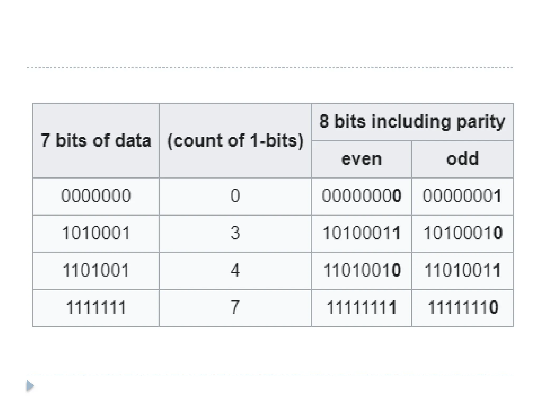
Task: Click the blue arrow bullet icon
Action: (x=30, y=385)
